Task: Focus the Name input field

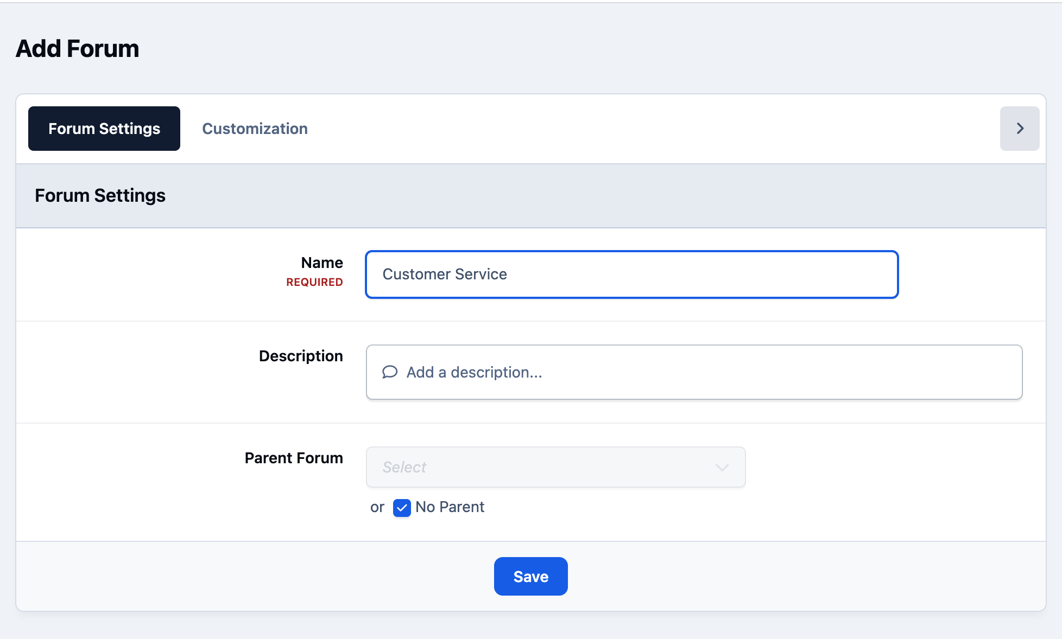Action: (632, 274)
